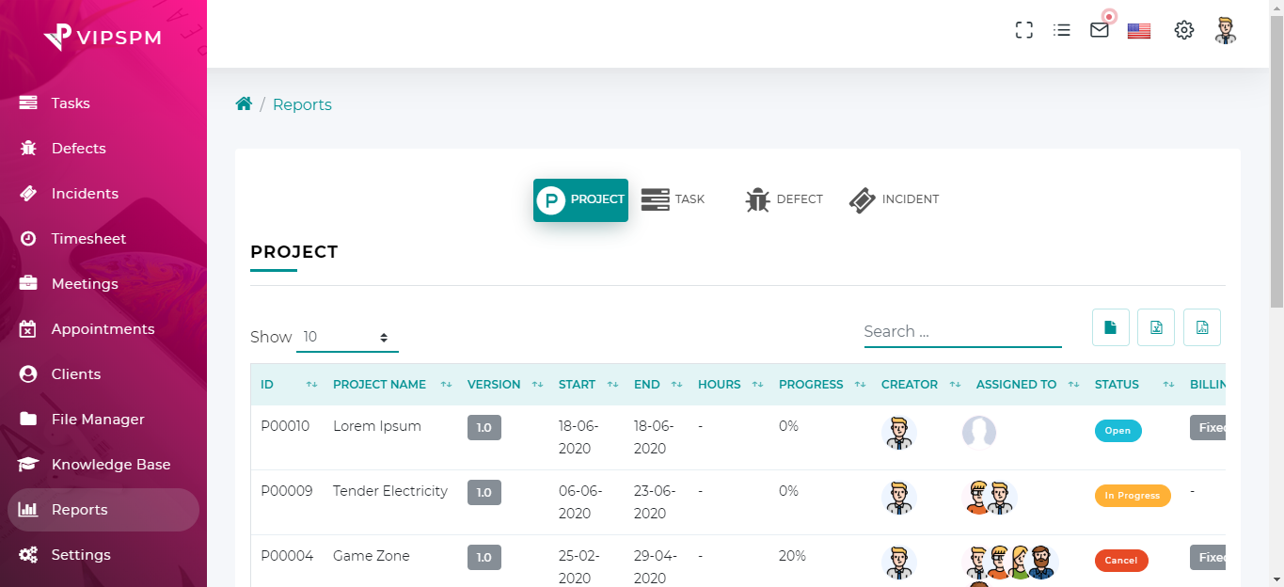
Task: Open the mail notifications envelope icon
Action: click(1100, 30)
